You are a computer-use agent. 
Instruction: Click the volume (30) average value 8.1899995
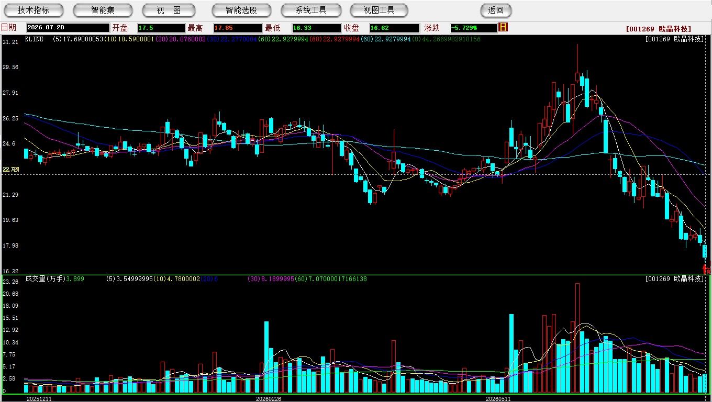point(272,279)
